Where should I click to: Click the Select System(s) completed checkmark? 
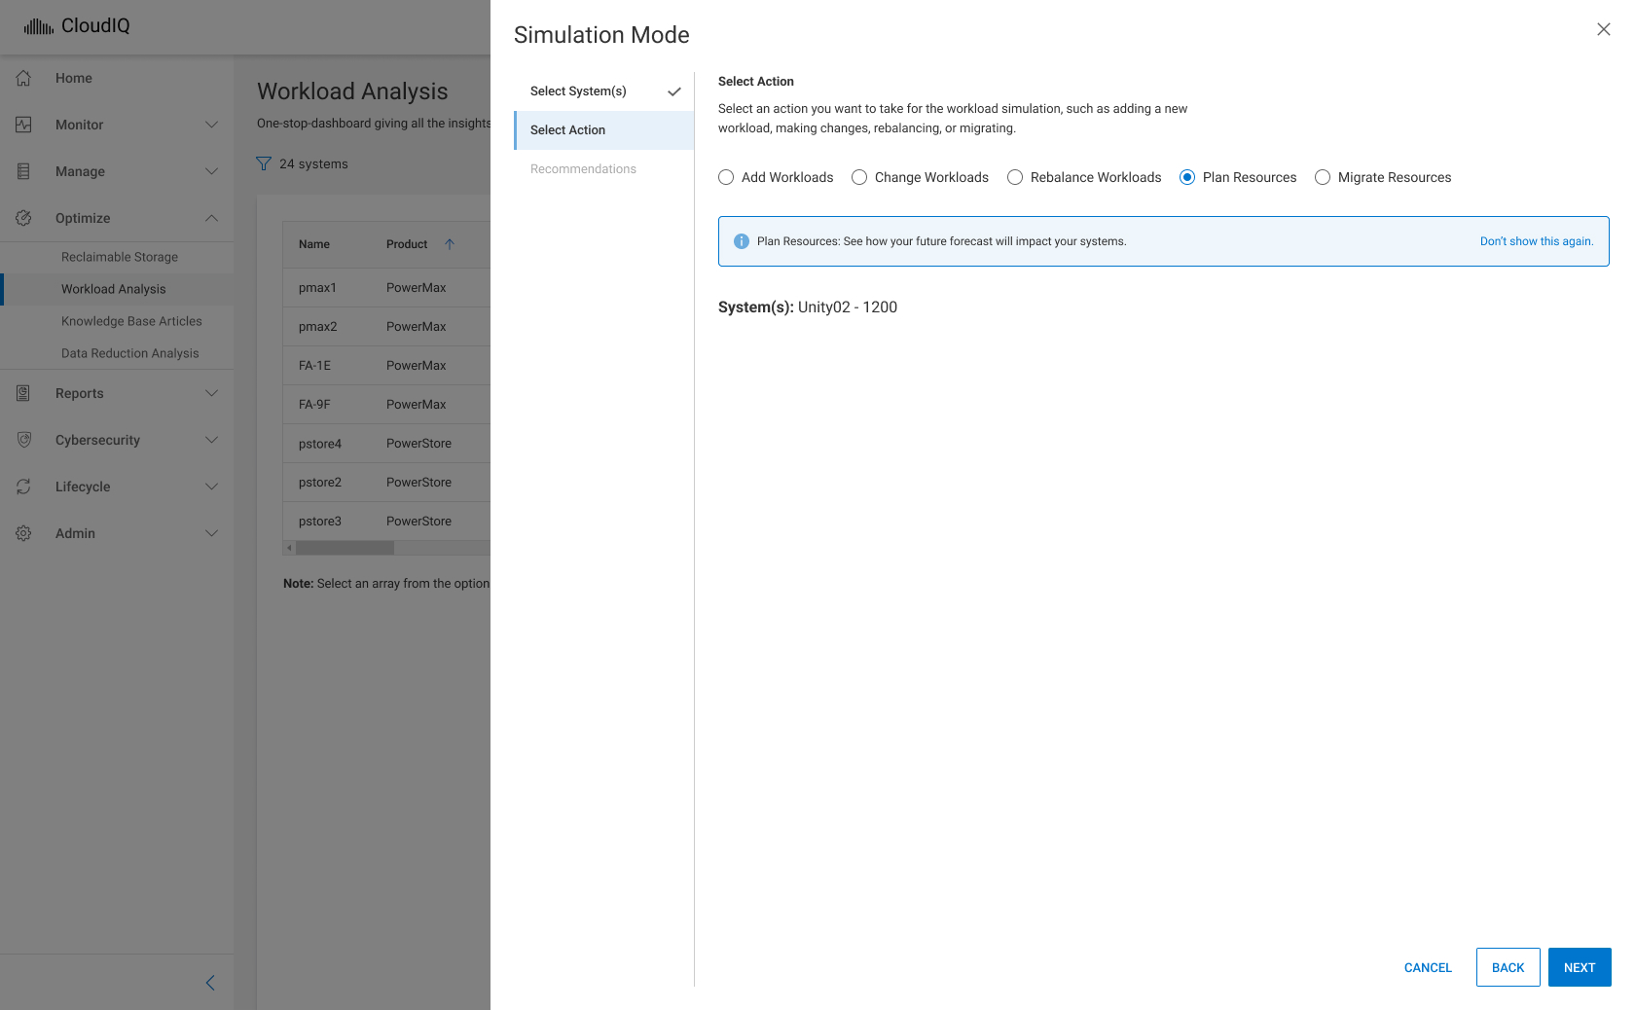point(673,91)
